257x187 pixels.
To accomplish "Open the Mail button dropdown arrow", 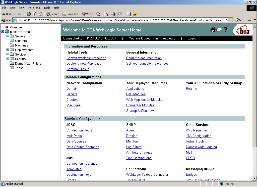I will 109,14.
